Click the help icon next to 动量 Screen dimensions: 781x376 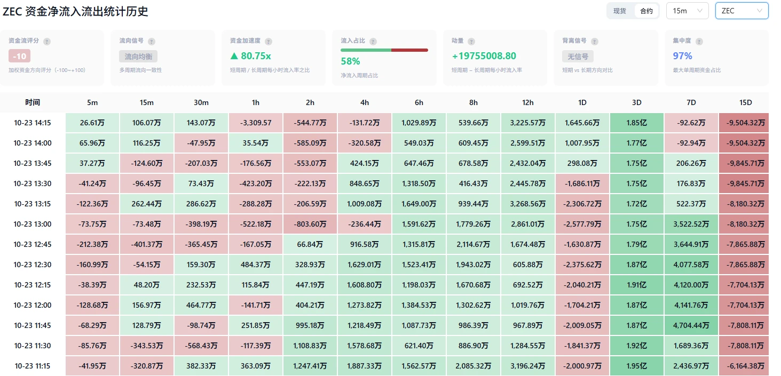472,42
